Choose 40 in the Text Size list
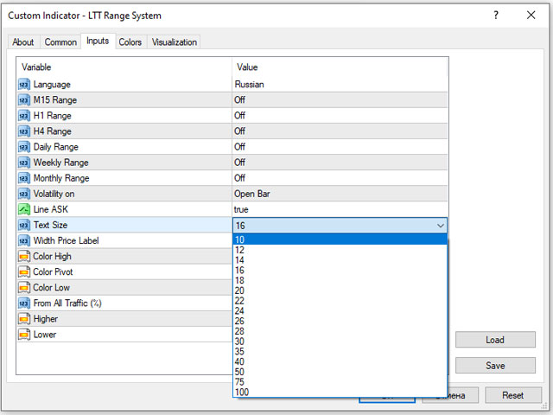 (340, 361)
